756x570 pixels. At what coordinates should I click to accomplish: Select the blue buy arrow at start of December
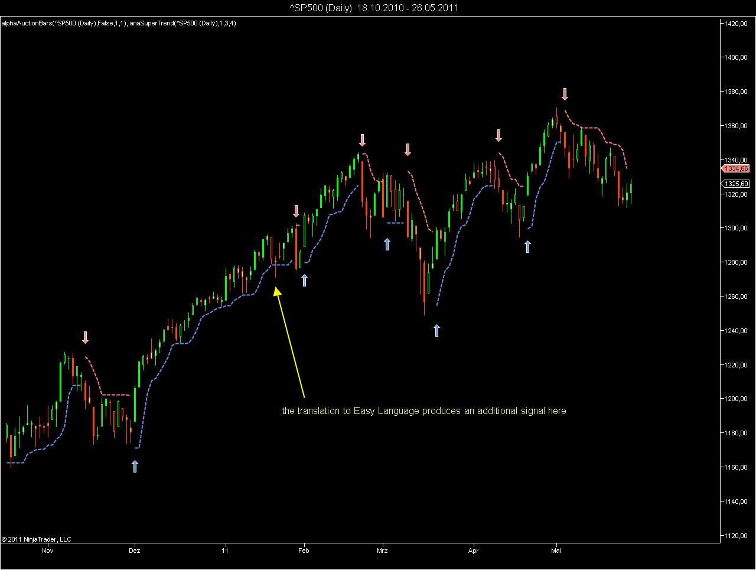point(135,467)
